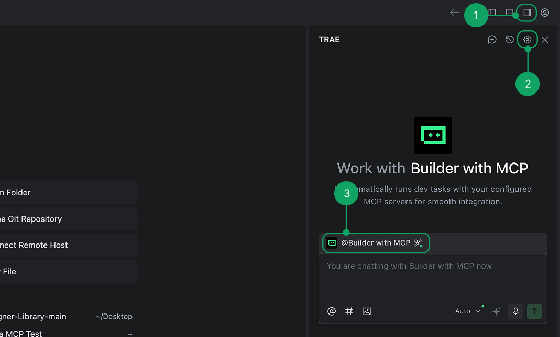Open the recent MCP Test project

coord(21,334)
